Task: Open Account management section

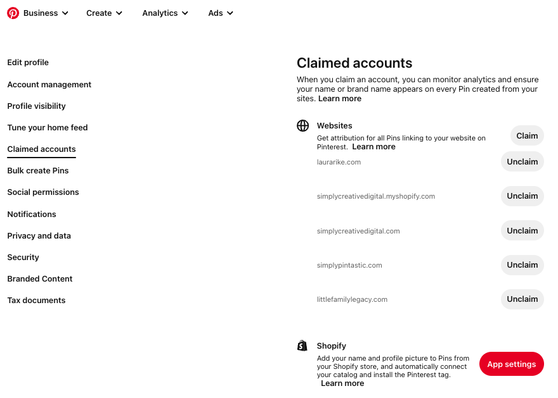Action: click(49, 85)
